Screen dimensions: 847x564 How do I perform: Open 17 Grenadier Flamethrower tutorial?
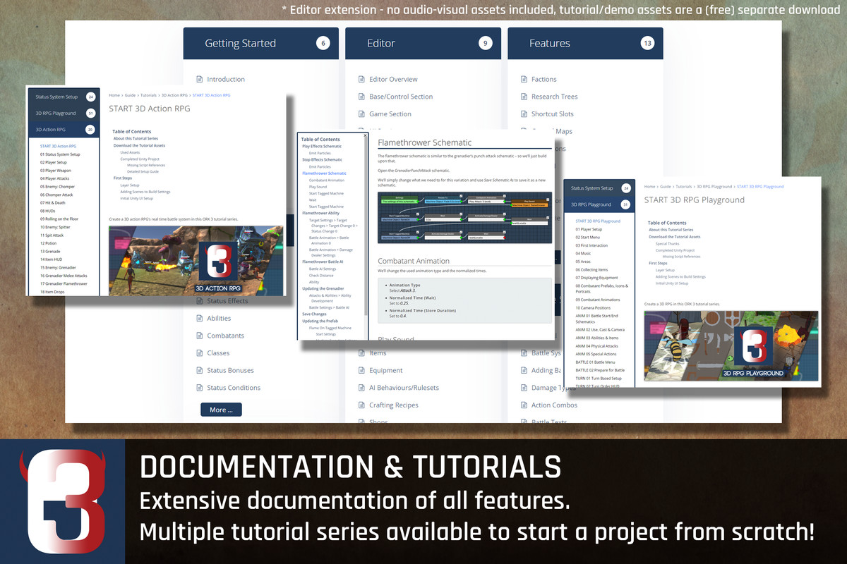click(x=64, y=283)
